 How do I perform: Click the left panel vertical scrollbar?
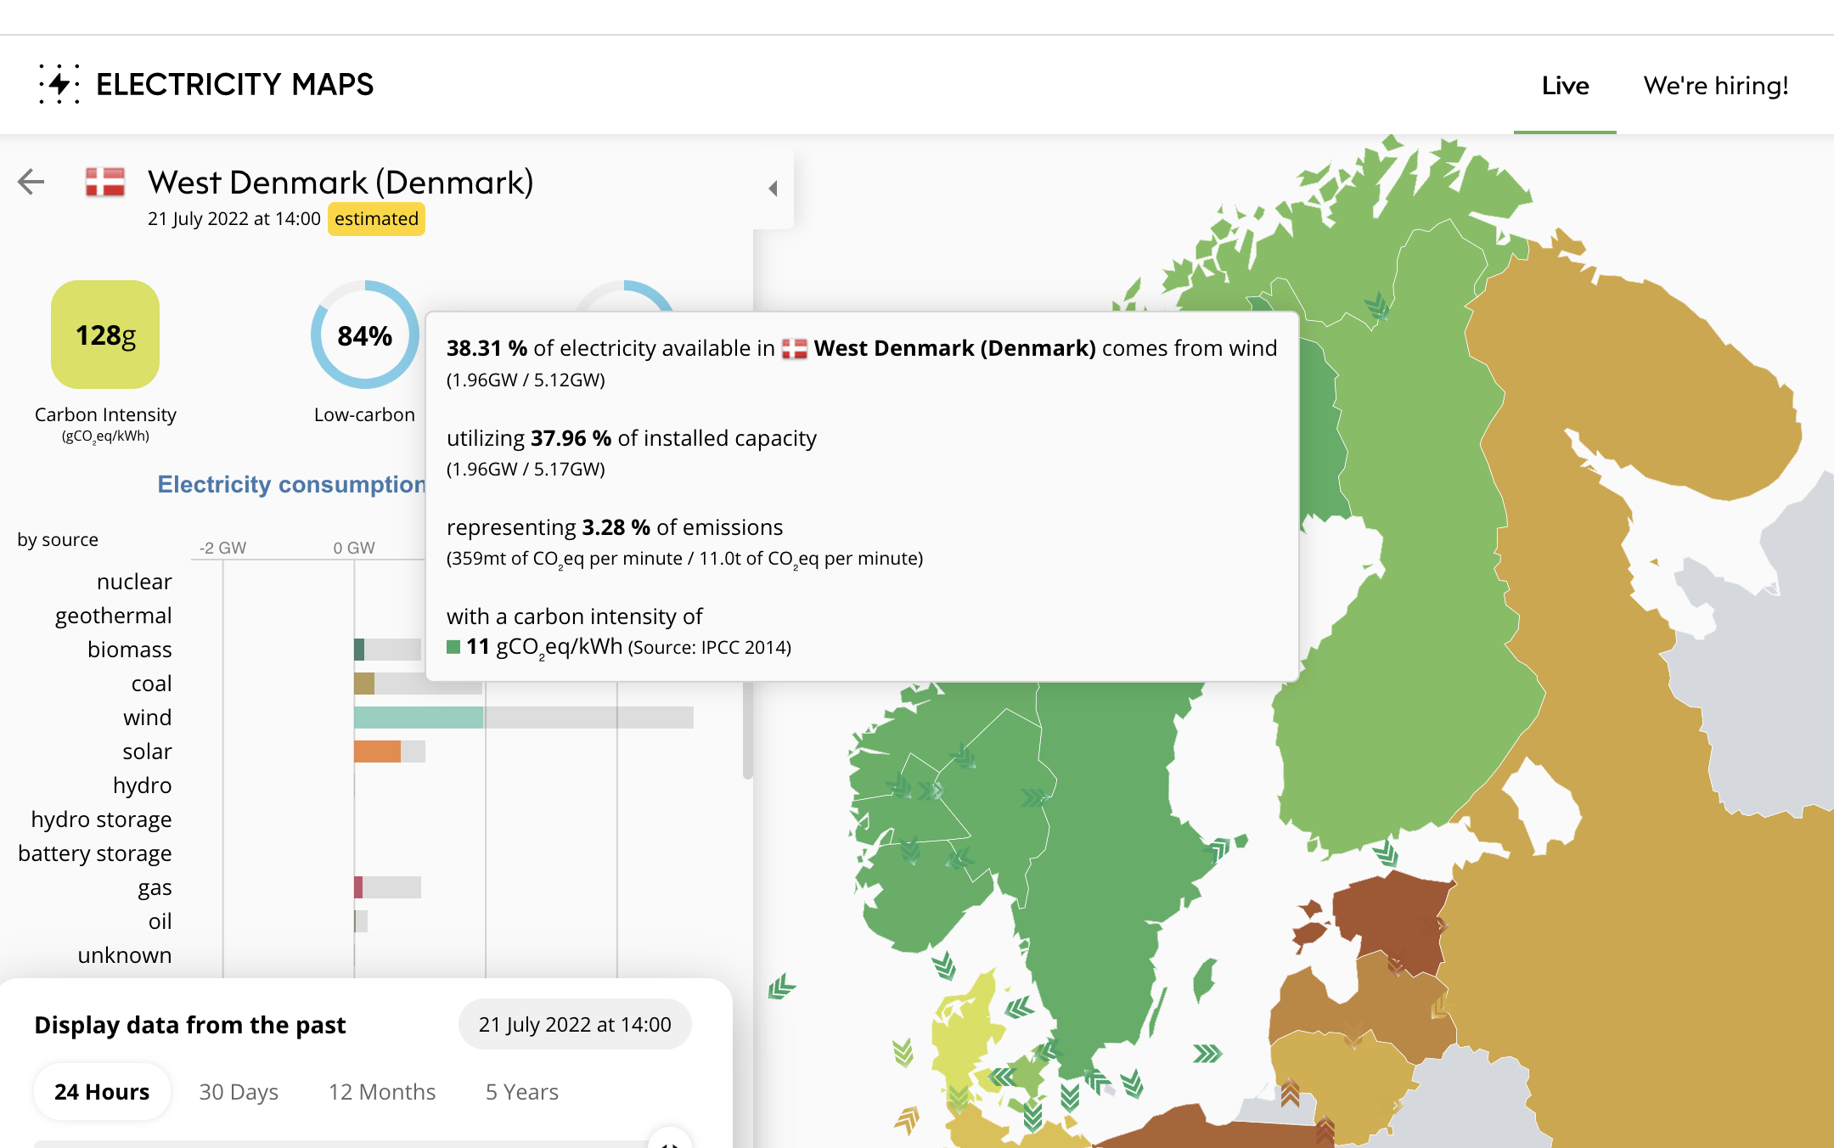click(x=747, y=730)
